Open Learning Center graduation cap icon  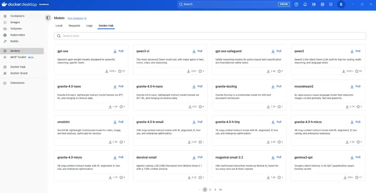[x=314, y=4]
